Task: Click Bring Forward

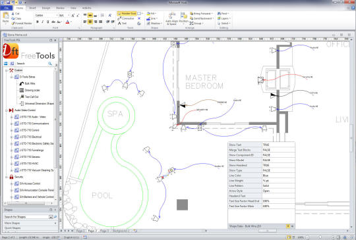Action: click(201, 14)
